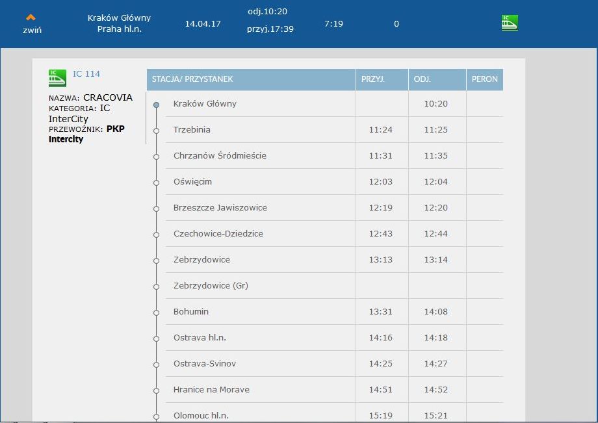Click the przyj.17:39 arrival in header

[270, 29]
